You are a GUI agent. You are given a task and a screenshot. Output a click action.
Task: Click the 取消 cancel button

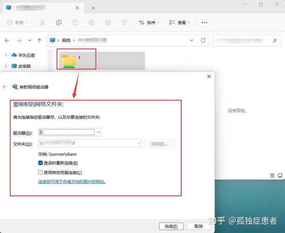(x=199, y=226)
